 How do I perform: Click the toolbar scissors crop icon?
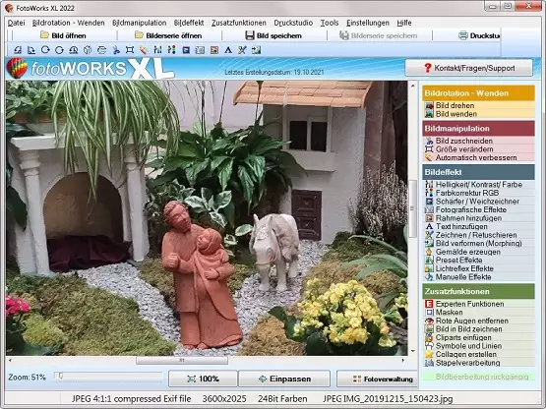116,50
